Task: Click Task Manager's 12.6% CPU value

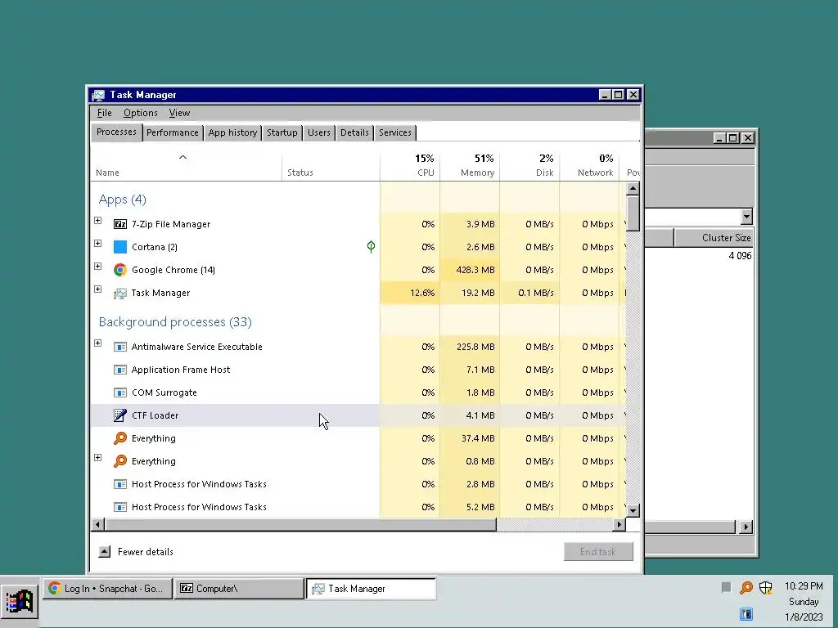Action: (422, 294)
